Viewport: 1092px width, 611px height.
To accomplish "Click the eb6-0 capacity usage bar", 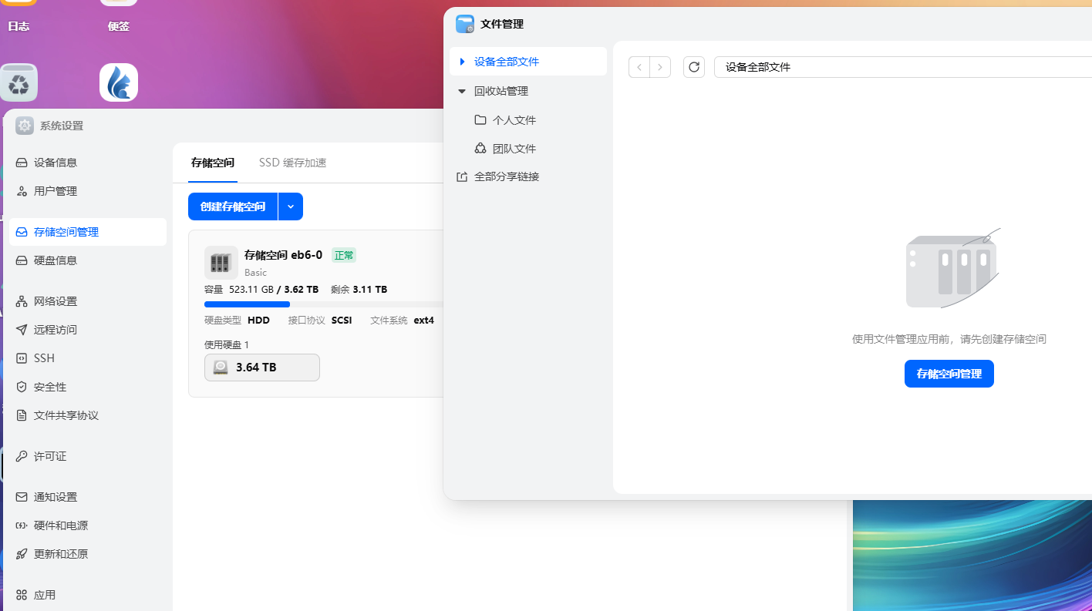I will [324, 304].
